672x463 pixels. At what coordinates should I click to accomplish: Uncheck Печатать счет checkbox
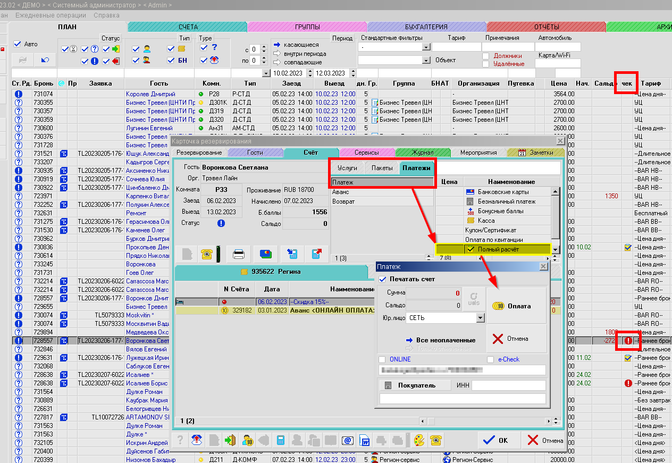[x=383, y=279]
